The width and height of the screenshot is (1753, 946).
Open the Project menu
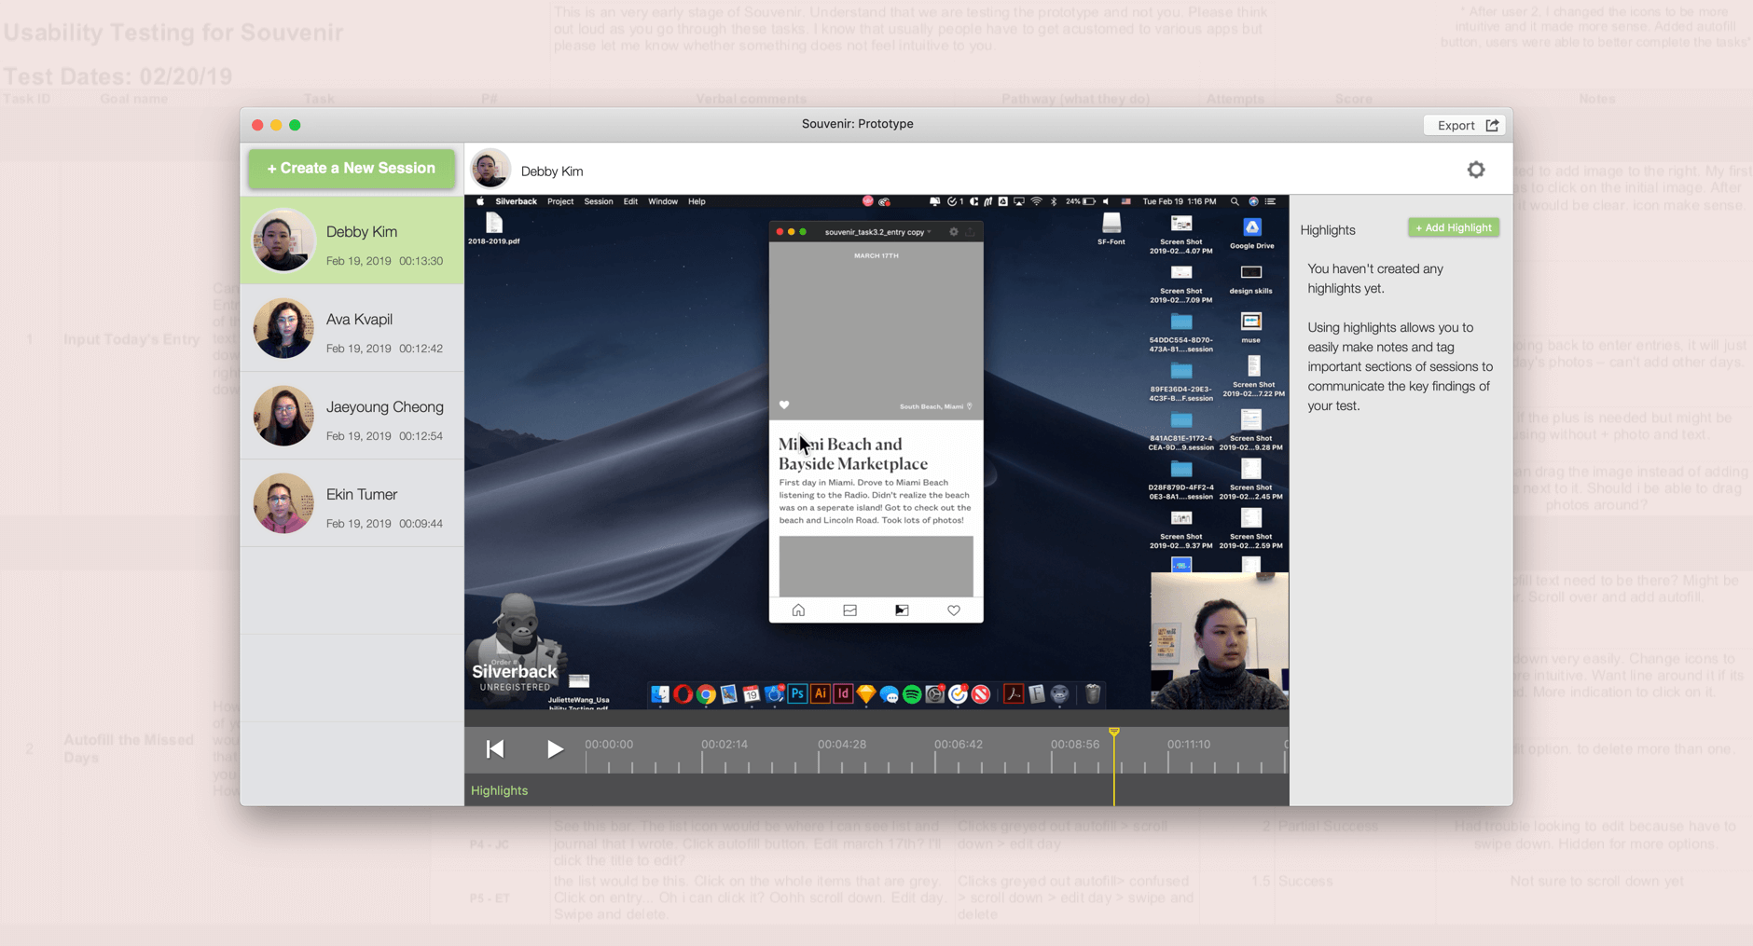click(x=560, y=201)
